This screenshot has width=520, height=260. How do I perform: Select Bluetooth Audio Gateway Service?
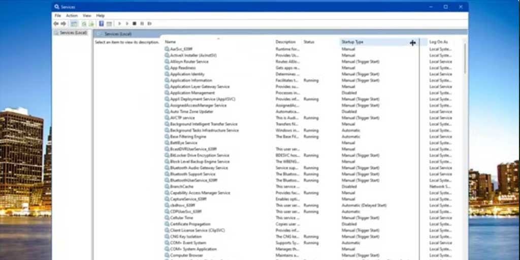[199, 168]
